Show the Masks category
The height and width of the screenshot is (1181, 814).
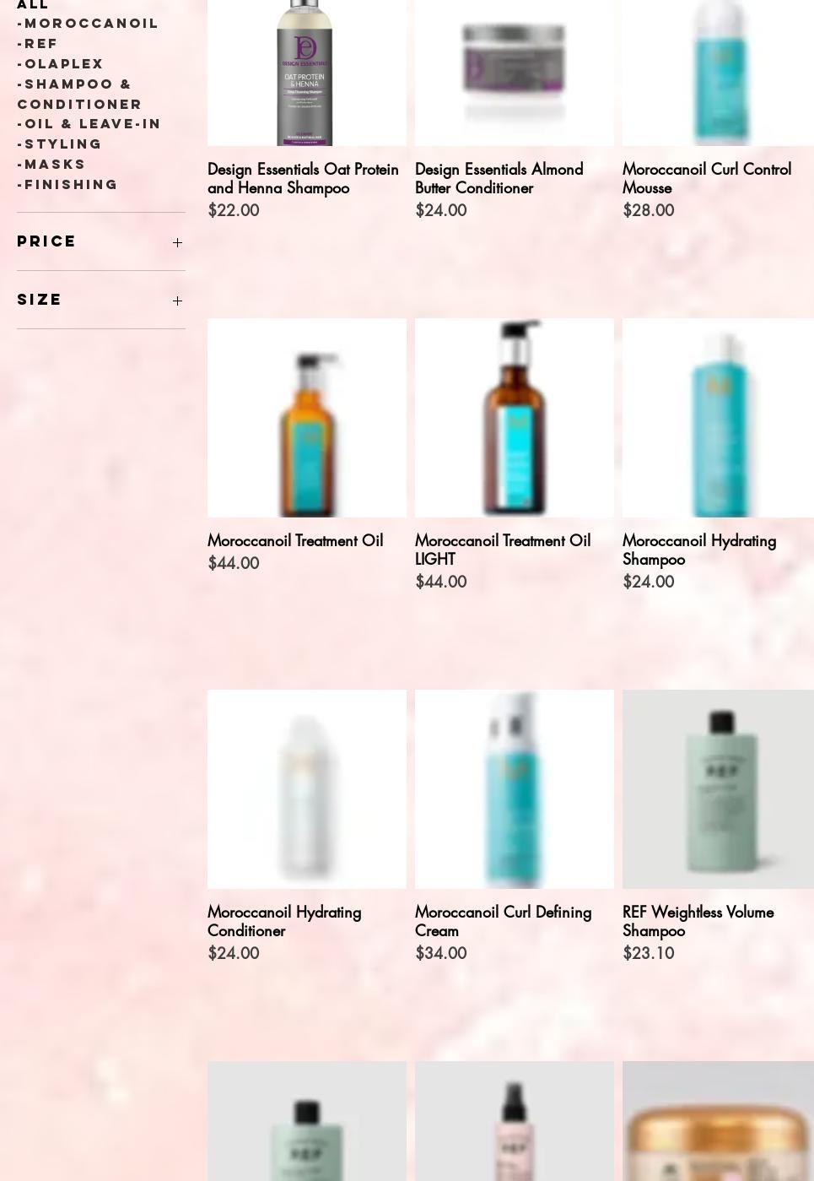52,164
